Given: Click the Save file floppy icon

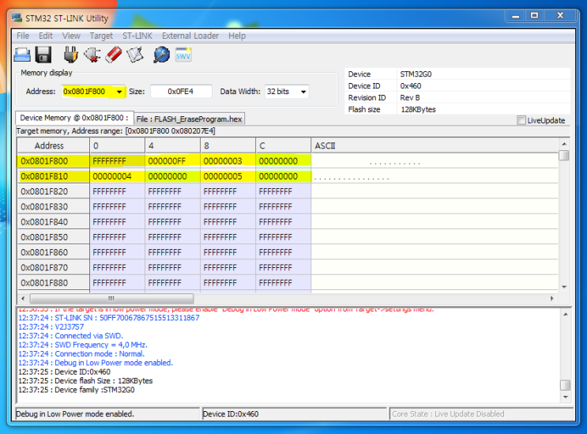Looking at the screenshot, I should coord(43,55).
